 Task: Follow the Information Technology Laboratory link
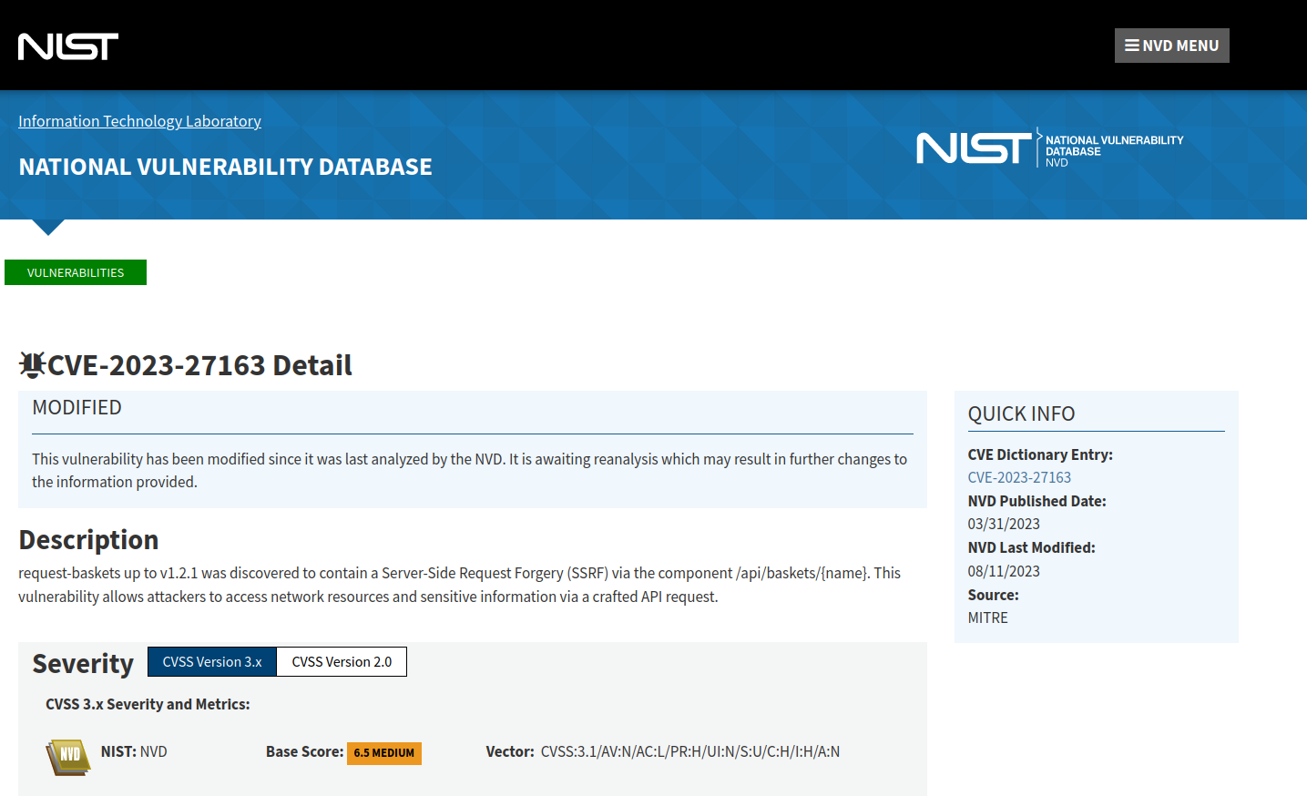tap(139, 121)
